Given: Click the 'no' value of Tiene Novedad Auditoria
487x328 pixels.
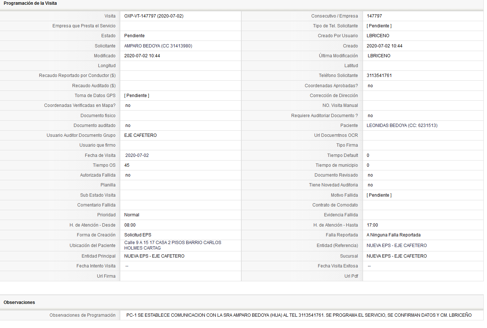Looking at the screenshot, I should (x=370, y=185).
